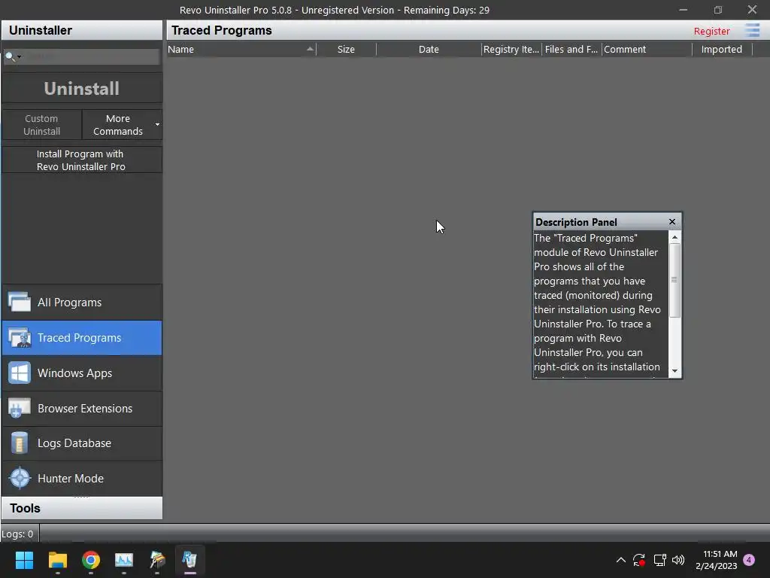
Task: Open the taskbar clock showing 11:51 AM
Action: coord(717,560)
